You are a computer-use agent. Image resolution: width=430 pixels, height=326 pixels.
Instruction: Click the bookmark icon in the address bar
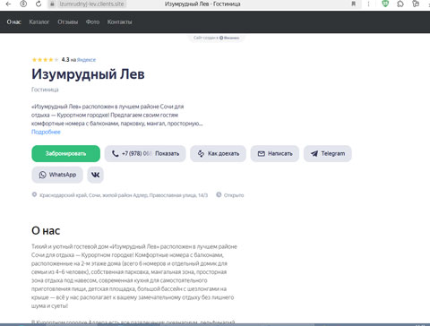[354, 4]
